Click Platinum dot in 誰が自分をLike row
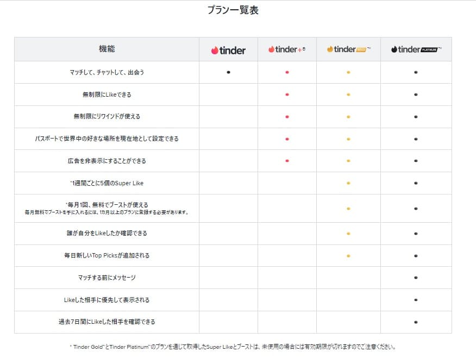 pyautogui.click(x=416, y=234)
